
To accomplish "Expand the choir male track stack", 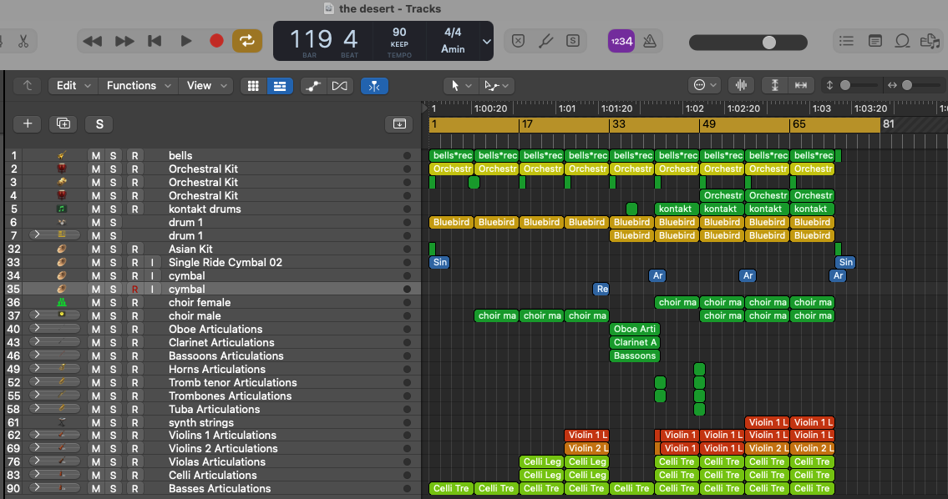I will [x=36, y=315].
